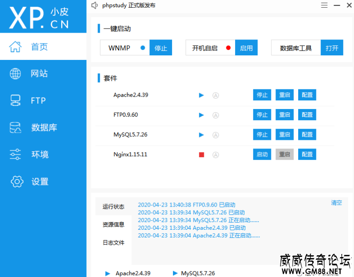This screenshot has height=277, width=354.
Task: Click Nginx1.15.11 red stopped icon
Action: pos(202,155)
